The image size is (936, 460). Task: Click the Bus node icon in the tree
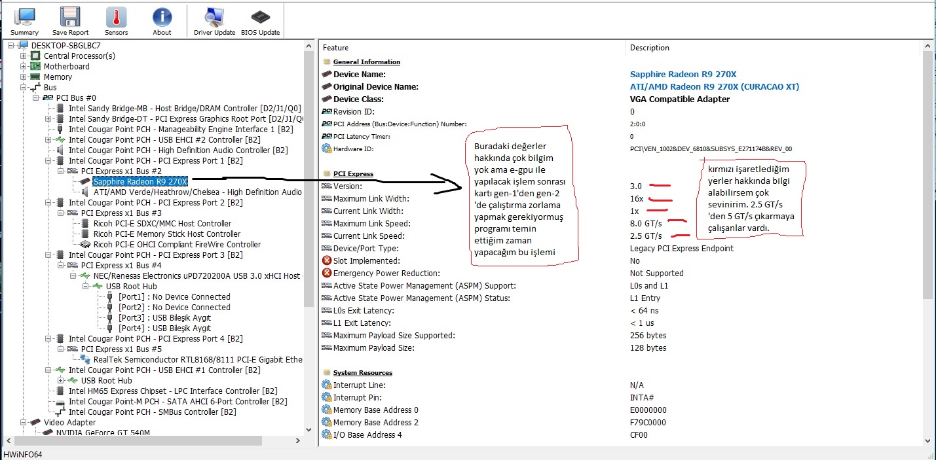36,87
